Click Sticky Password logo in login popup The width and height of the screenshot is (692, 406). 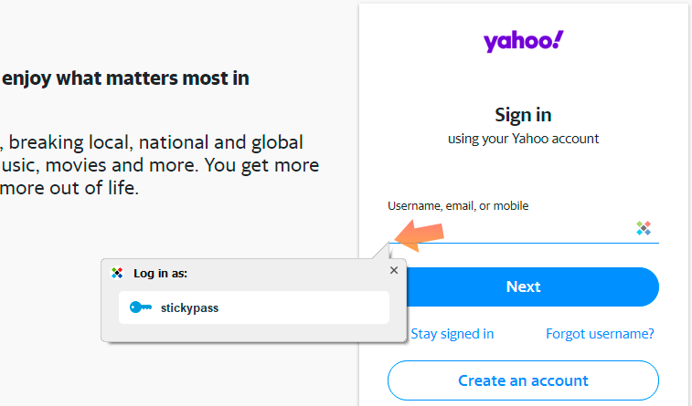coord(117,273)
